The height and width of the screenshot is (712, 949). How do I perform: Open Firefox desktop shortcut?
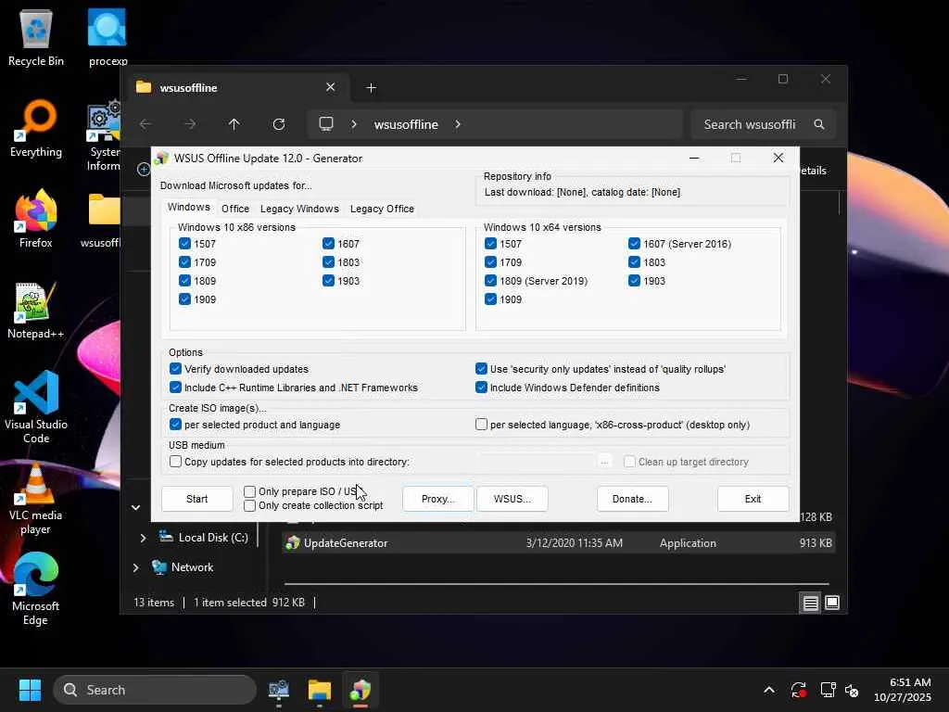[36, 219]
